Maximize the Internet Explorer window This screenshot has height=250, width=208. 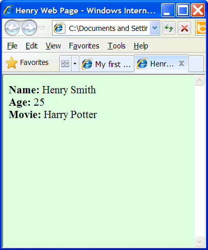coord(183,10)
